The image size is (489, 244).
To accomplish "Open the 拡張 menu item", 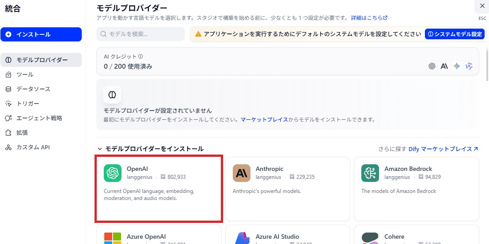I will pos(41,133).
